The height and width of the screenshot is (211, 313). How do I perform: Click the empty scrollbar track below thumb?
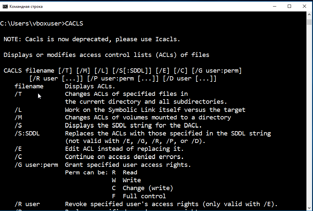pyautogui.click(x=309, y=115)
